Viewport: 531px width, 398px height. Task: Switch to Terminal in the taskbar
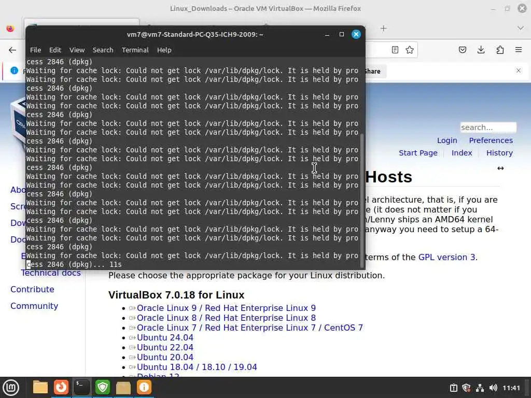81,387
